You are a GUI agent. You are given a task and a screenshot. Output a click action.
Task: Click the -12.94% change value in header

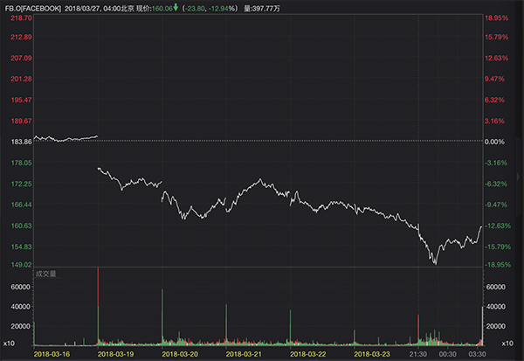point(224,7)
